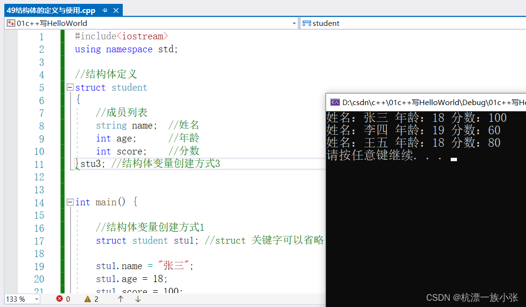Image resolution: width=526 pixels, height=307 pixels.
Task: Click console output line for 李四
Action: coord(413,130)
